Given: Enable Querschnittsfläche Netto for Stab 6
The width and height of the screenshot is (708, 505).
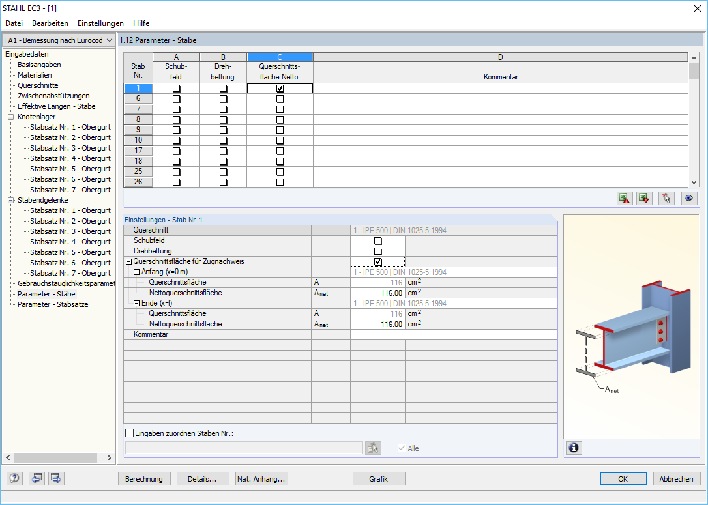Looking at the screenshot, I should (280, 98).
